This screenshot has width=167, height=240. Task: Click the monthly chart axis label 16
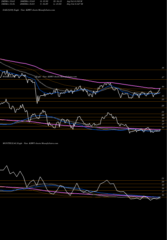163,195
